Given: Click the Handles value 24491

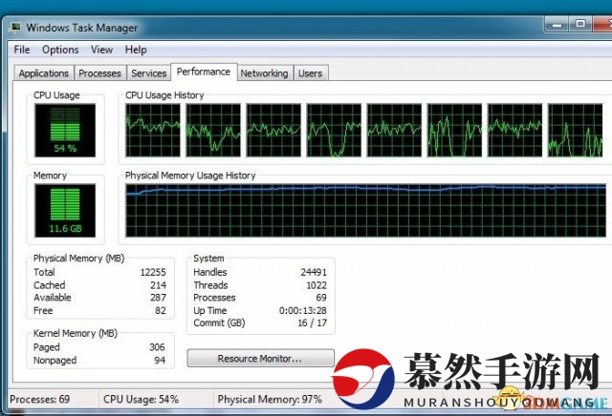Looking at the screenshot, I should [314, 272].
